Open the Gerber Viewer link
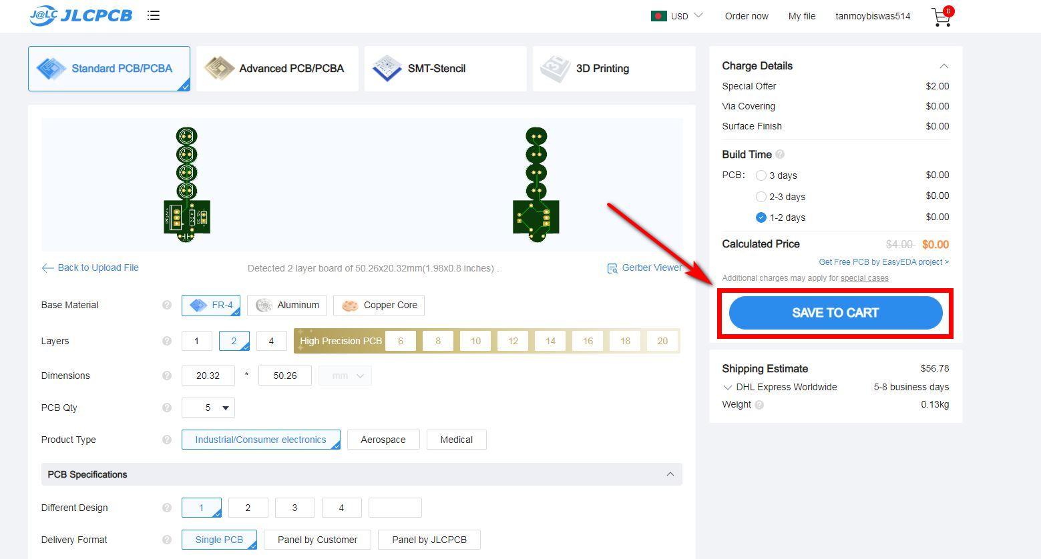Viewport: 1041px width, 559px height. point(652,267)
